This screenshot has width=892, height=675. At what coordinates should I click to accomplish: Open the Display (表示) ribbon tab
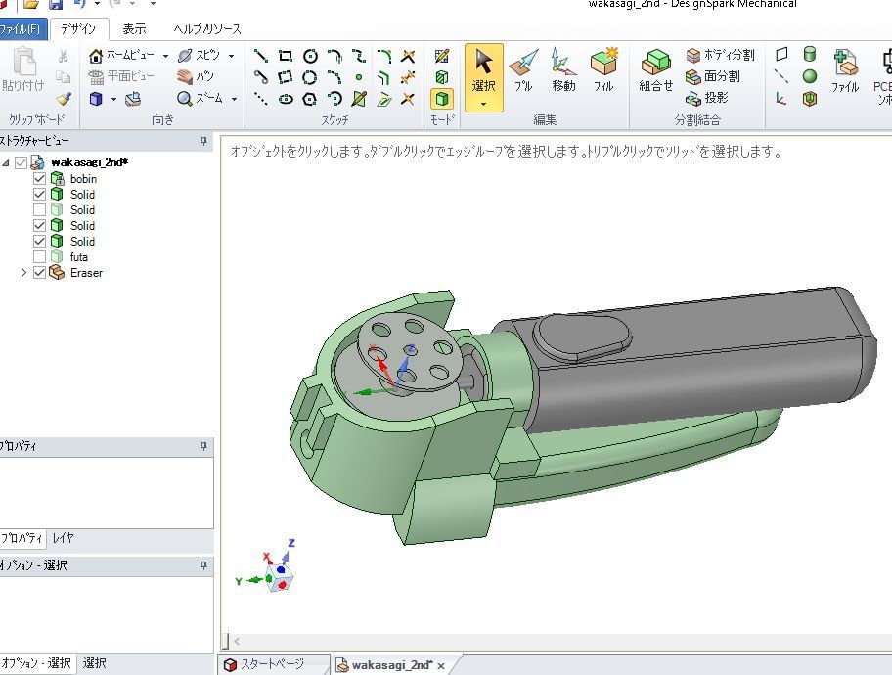134,29
